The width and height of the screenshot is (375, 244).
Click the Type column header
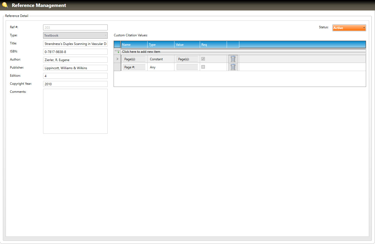click(161, 45)
